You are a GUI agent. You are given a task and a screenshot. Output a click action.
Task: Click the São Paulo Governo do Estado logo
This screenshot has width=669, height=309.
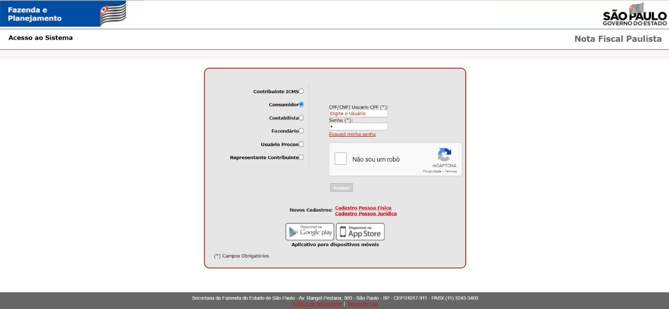click(x=634, y=14)
